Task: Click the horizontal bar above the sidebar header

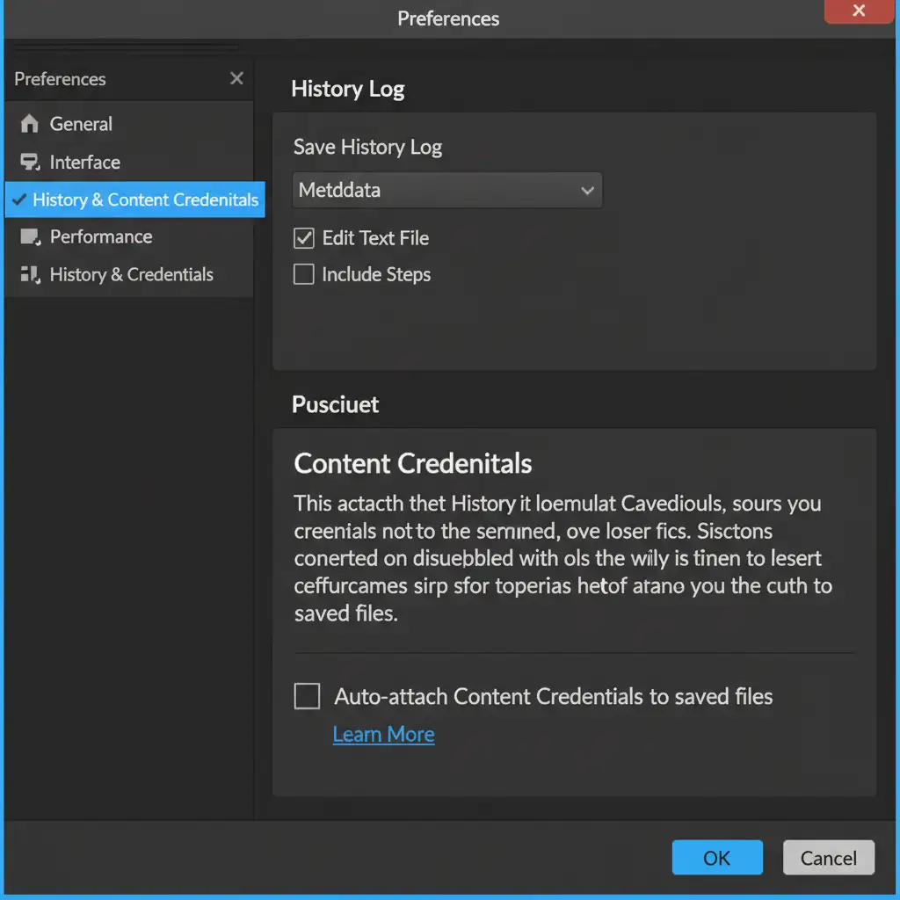Action: tap(126, 48)
